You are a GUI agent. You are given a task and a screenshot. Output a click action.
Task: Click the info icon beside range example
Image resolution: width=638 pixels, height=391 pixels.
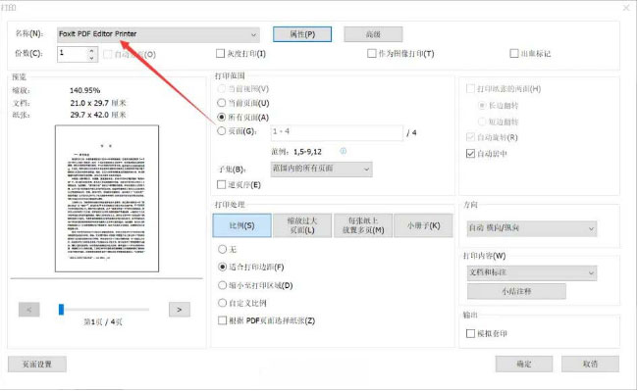click(343, 151)
